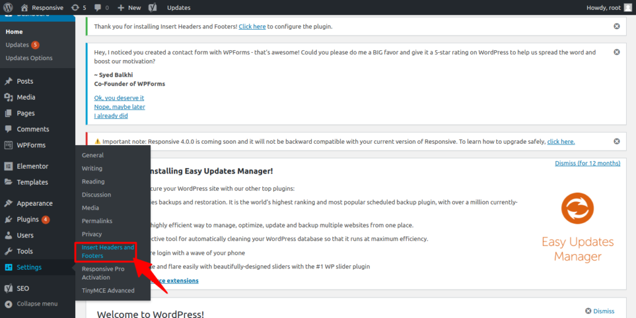Dismiss the Welcome to WordPress panel
This screenshot has height=318, width=636.
(x=599, y=311)
